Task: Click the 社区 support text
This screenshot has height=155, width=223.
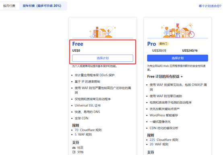Action: tap(80, 148)
